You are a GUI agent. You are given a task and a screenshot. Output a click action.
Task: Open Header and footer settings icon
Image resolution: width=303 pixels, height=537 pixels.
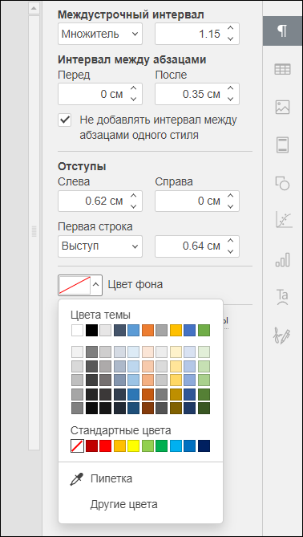point(282,144)
